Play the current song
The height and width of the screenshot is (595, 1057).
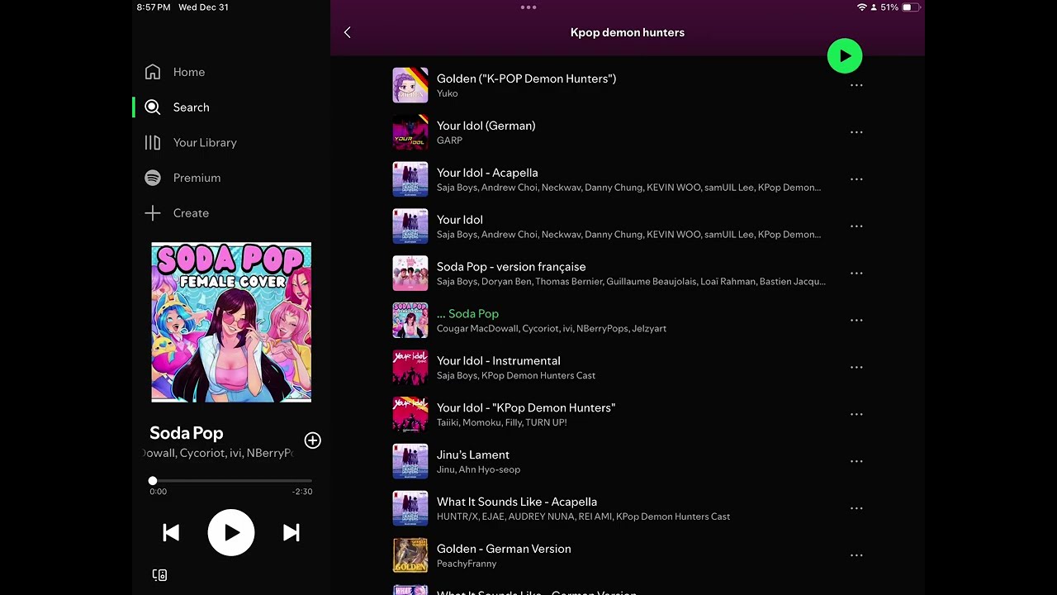[x=231, y=533]
